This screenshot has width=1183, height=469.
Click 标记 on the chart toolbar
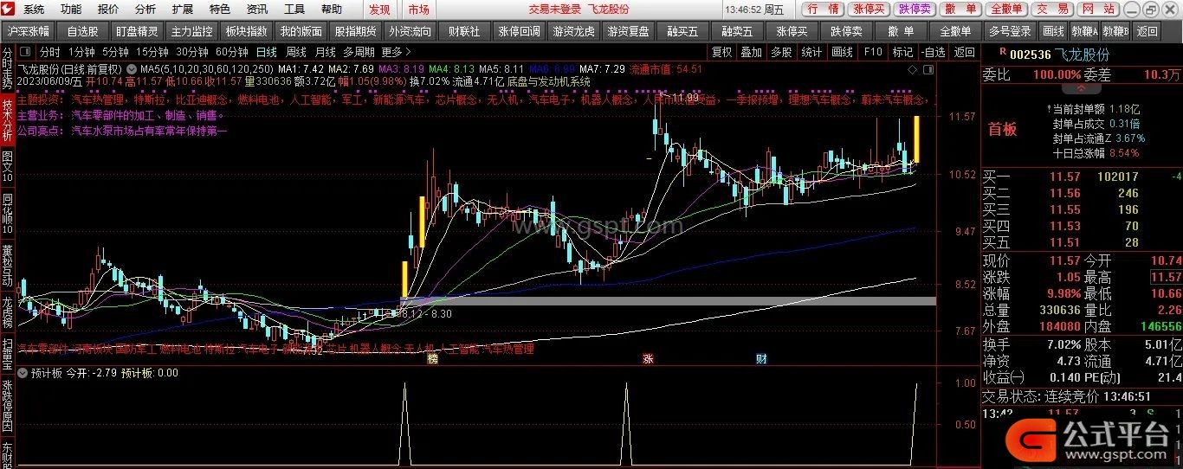point(902,52)
